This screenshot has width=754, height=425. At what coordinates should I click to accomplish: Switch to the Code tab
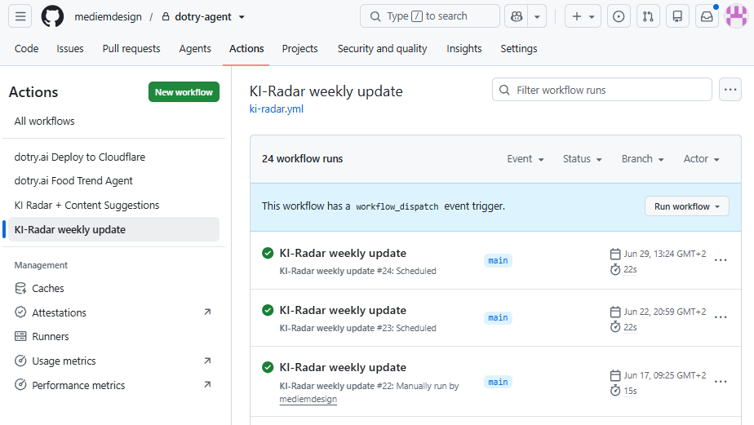(x=26, y=49)
